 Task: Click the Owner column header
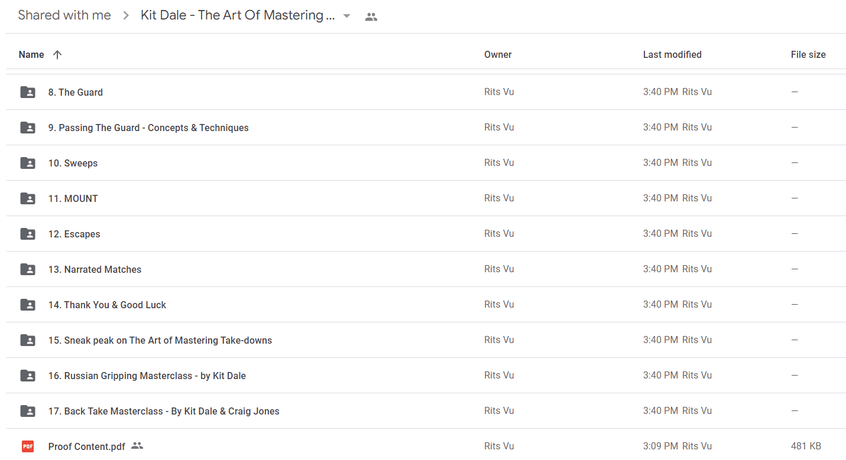tap(498, 54)
